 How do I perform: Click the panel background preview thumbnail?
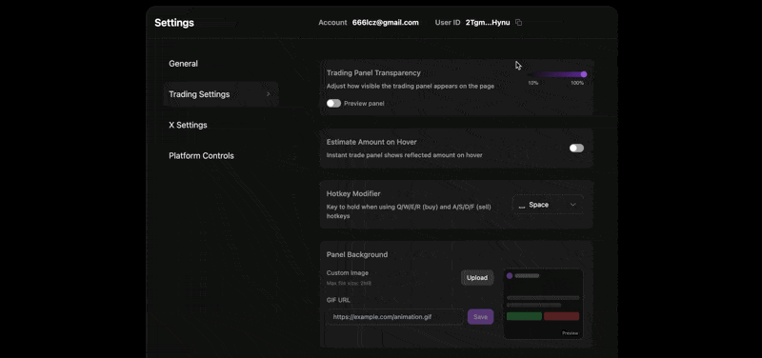tap(543, 304)
